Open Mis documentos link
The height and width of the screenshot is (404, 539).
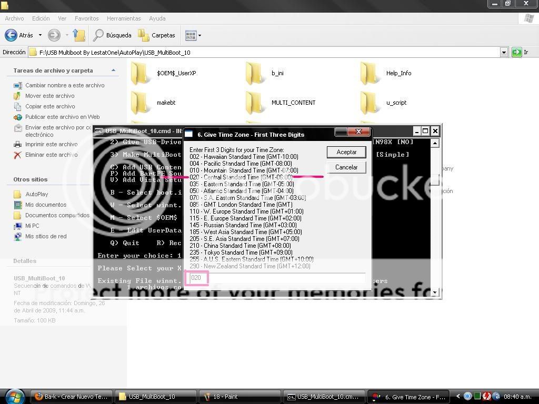pyautogui.click(x=46, y=205)
